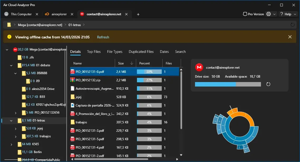Sort list by Size column header
The height and width of the screenshot is (162, 300).
(125, 63)
